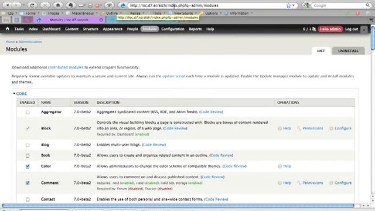Click the magnifier icon in the search box
This screenshot has width=375, height=211.
(368, 5)
